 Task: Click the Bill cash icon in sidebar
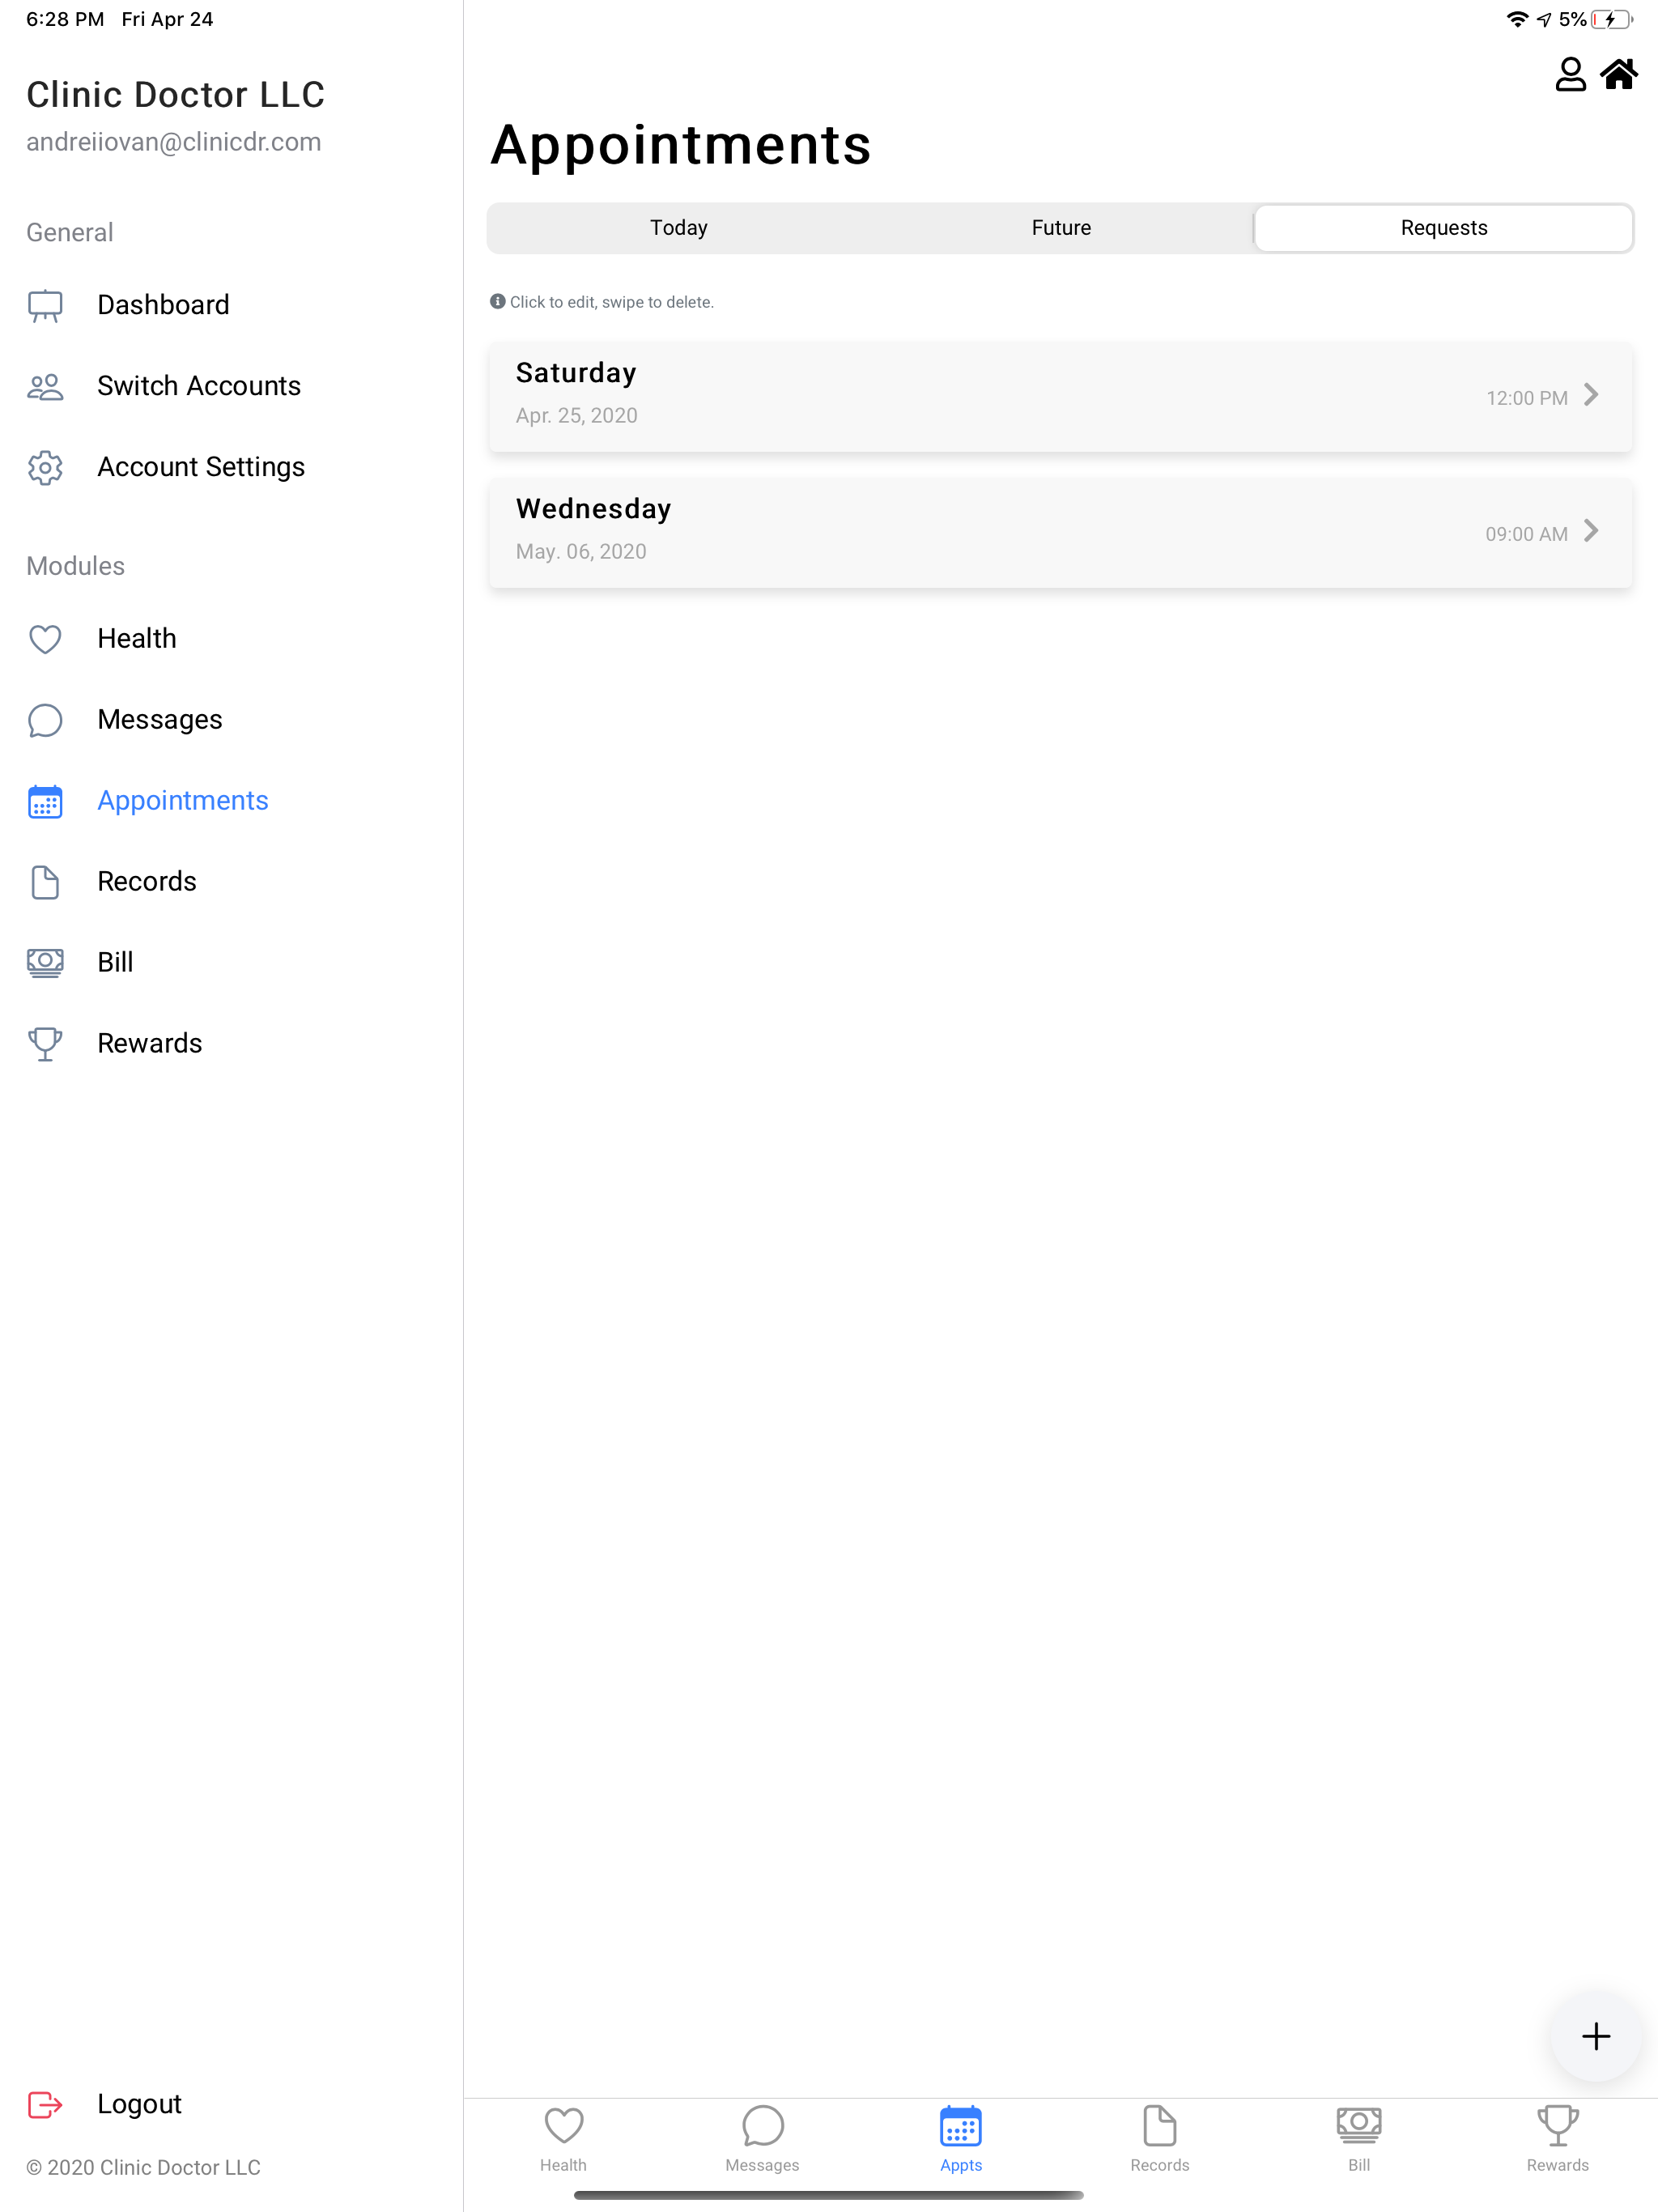pyautogui.click(x=45, y=962)
